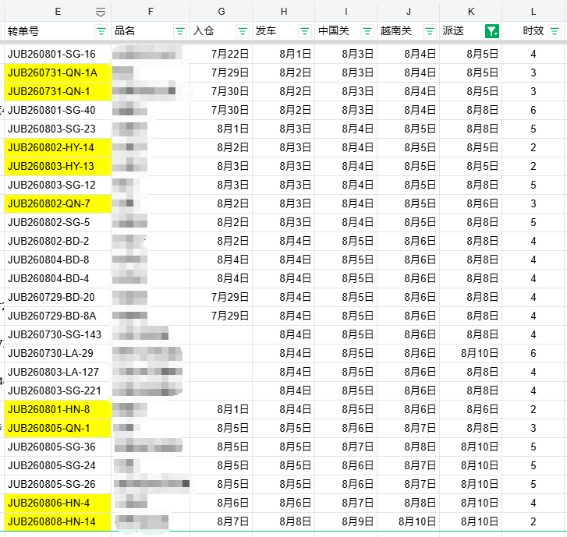
Task: Open filter dropdown for 转单号 column
Action: pos(101,31)
